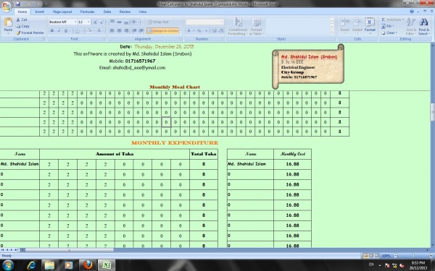Center cell text horizontally
Screen dimensions: 435x271
click(x=119, y=30)
